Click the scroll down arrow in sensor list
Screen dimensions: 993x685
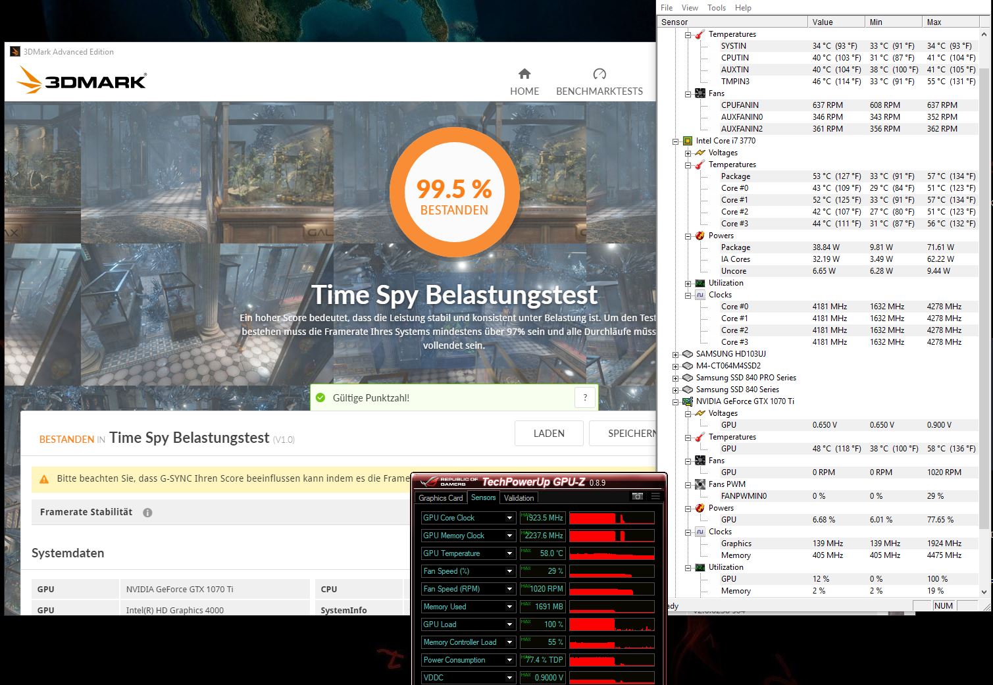[x=984, y=592]
